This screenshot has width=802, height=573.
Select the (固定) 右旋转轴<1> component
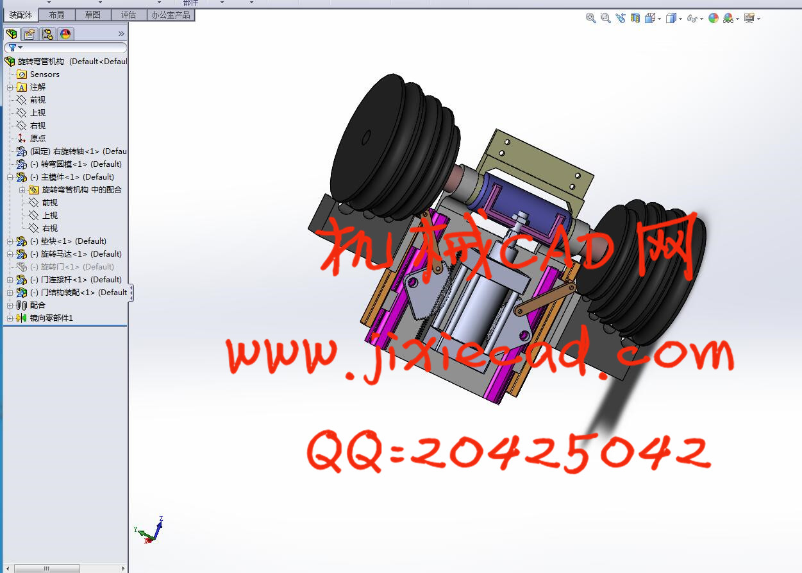coord(72,151)
